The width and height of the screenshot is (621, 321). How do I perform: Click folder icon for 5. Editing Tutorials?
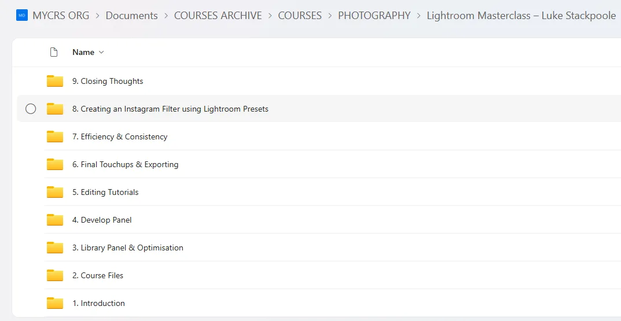pos(55,192)
